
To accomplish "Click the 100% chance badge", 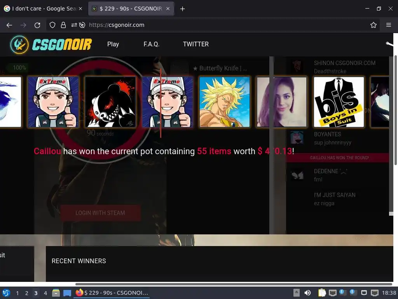I will pos(19,68).
